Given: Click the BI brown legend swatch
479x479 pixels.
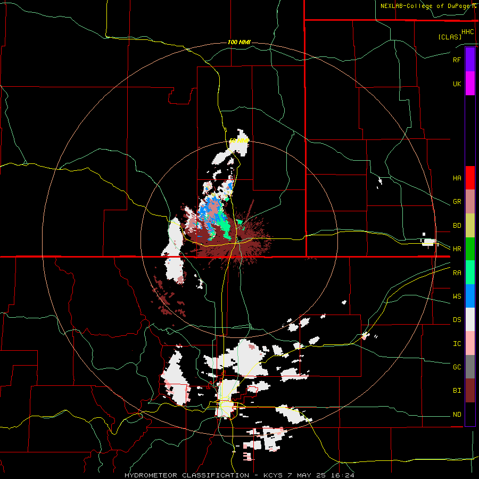Looking at the screenshot, I should pyautogui.click(x=470, y=391).
